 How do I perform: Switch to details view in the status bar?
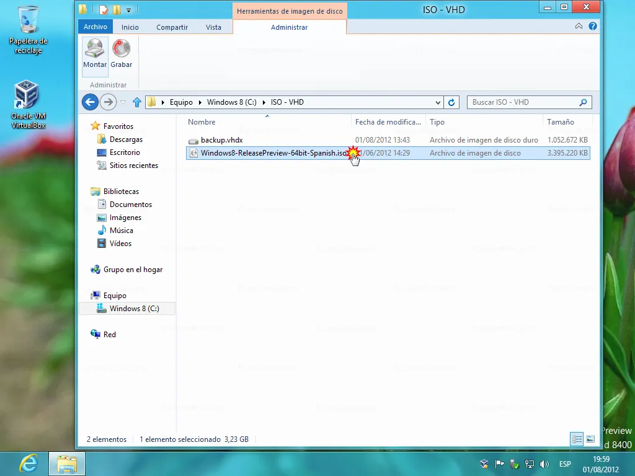coord(577,439)
